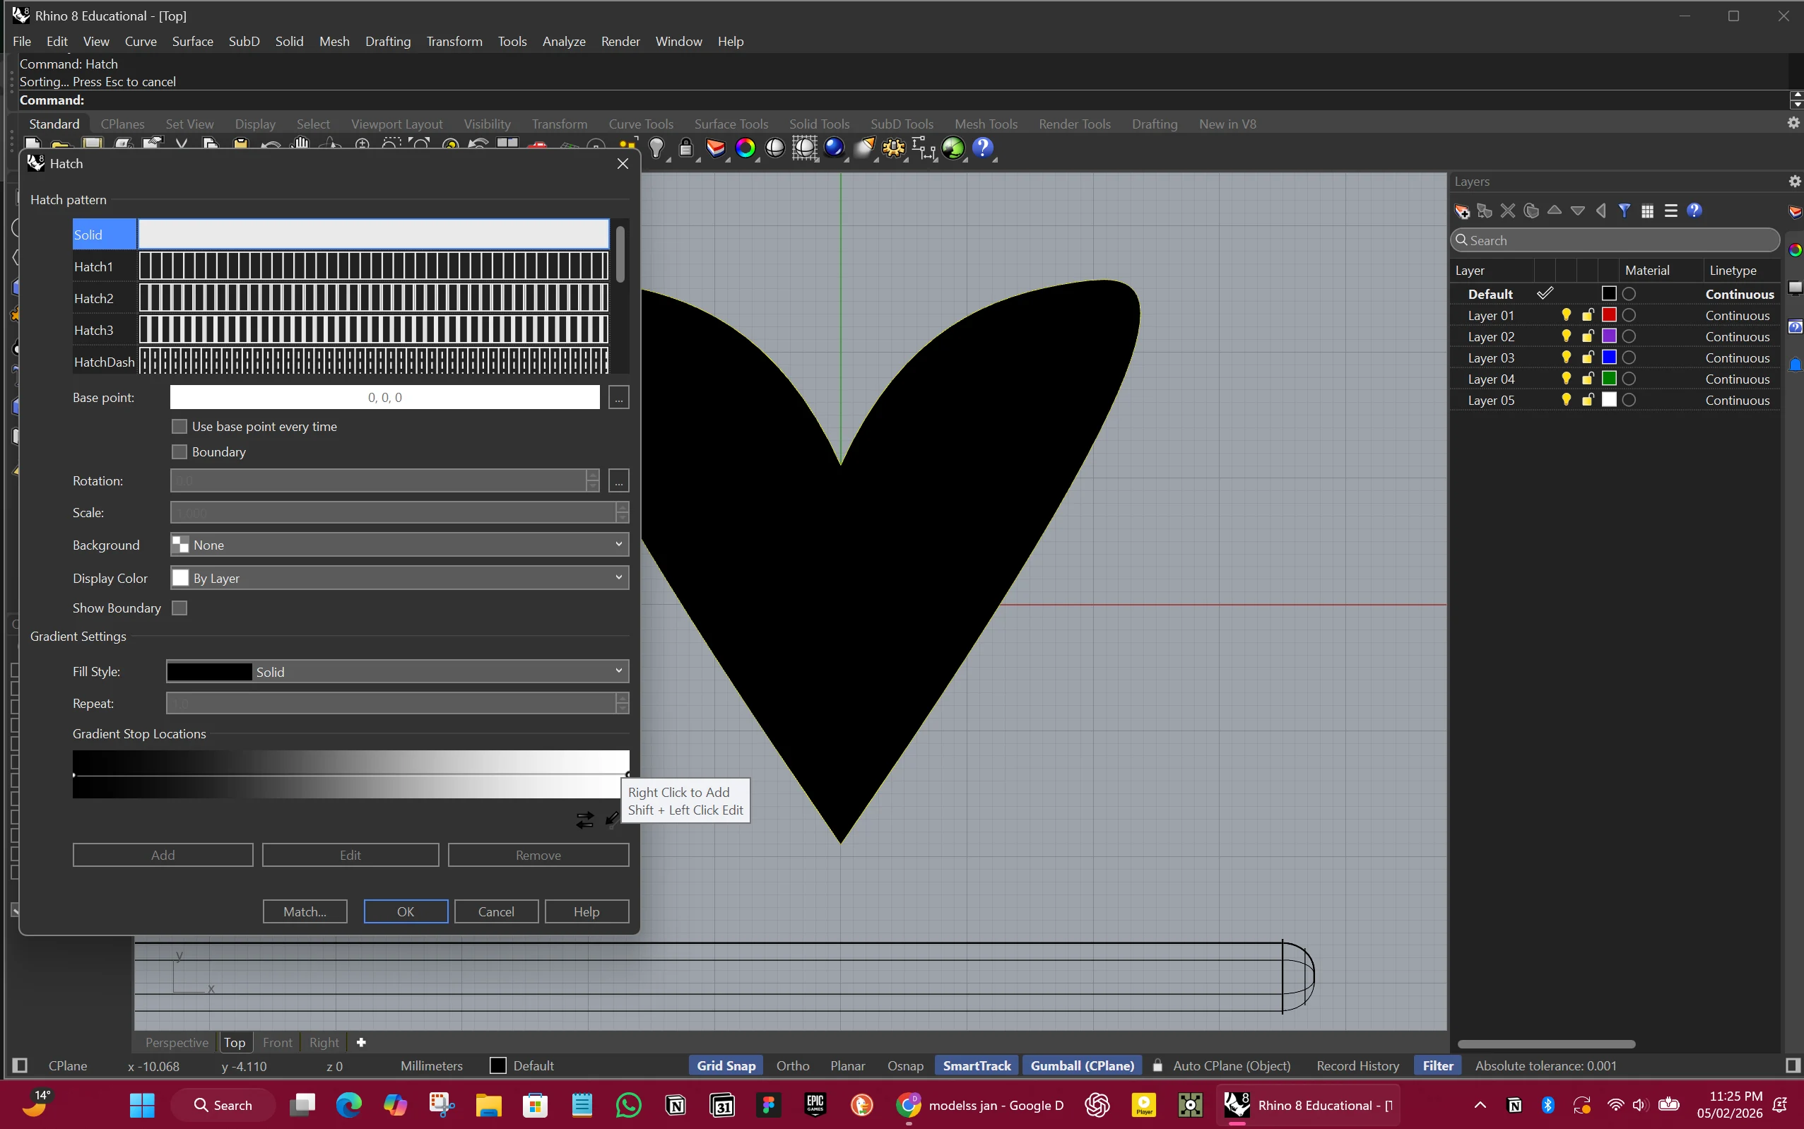Open the Drafting menu

(x=387, y=42)
